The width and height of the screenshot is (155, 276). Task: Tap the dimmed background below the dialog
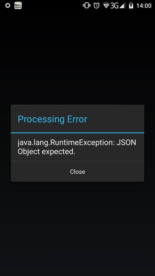click(77, 229)
